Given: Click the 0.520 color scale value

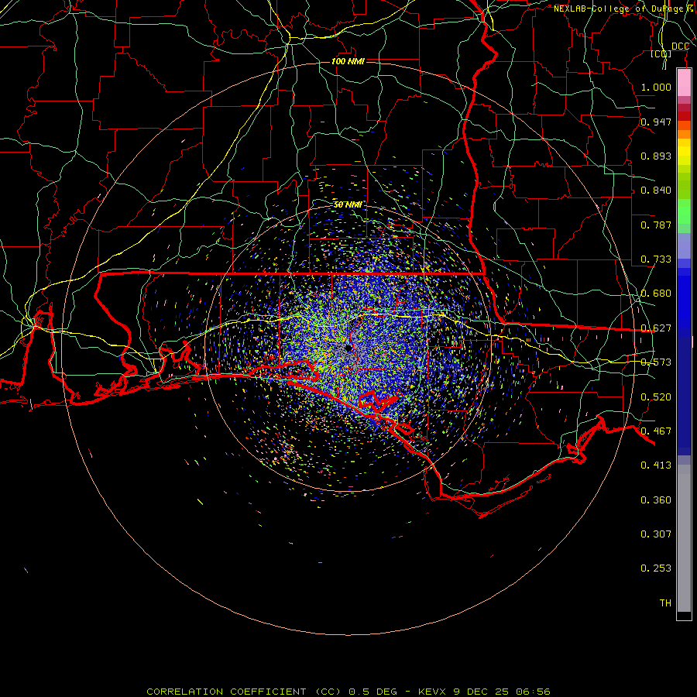Looking at the screenshot, I should [x=656, y=397].
